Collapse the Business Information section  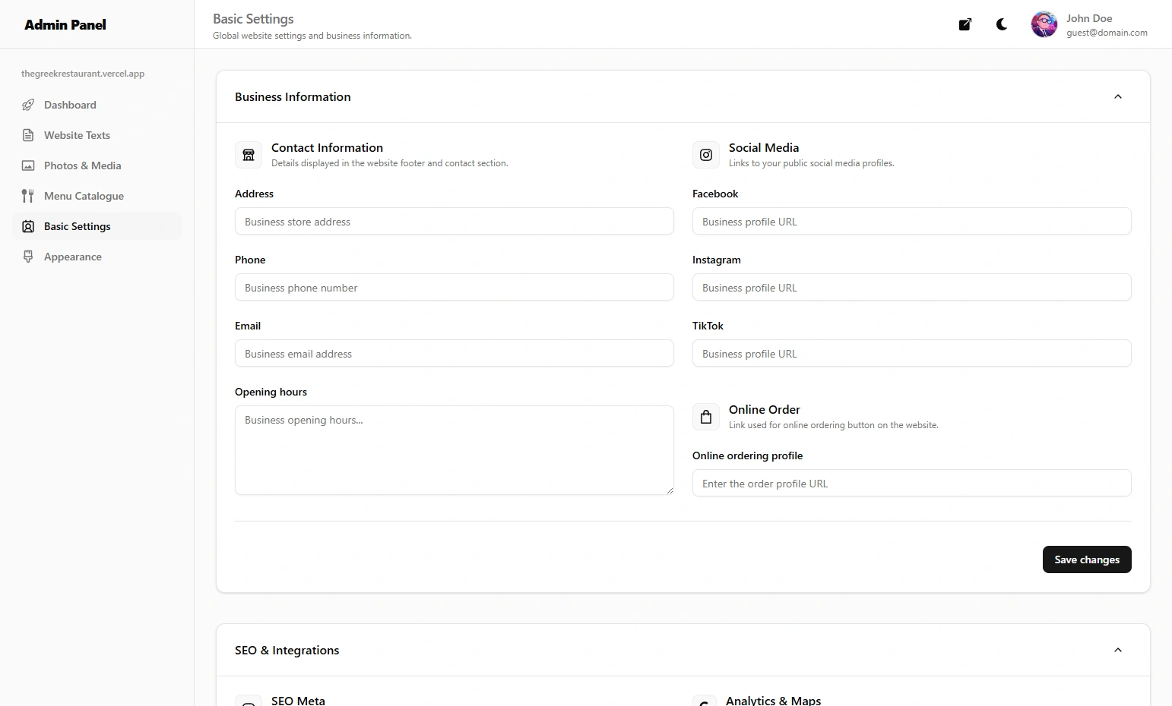(1117, 96)
